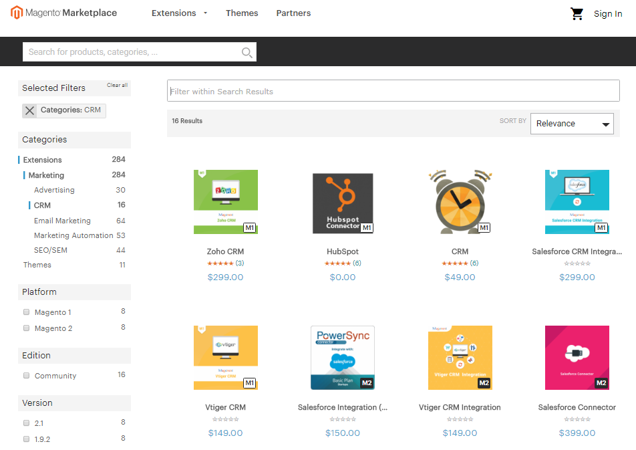Open the Vtiger CRM Integration title link
Screen dimensions: 636x450
tap(460, 407)
